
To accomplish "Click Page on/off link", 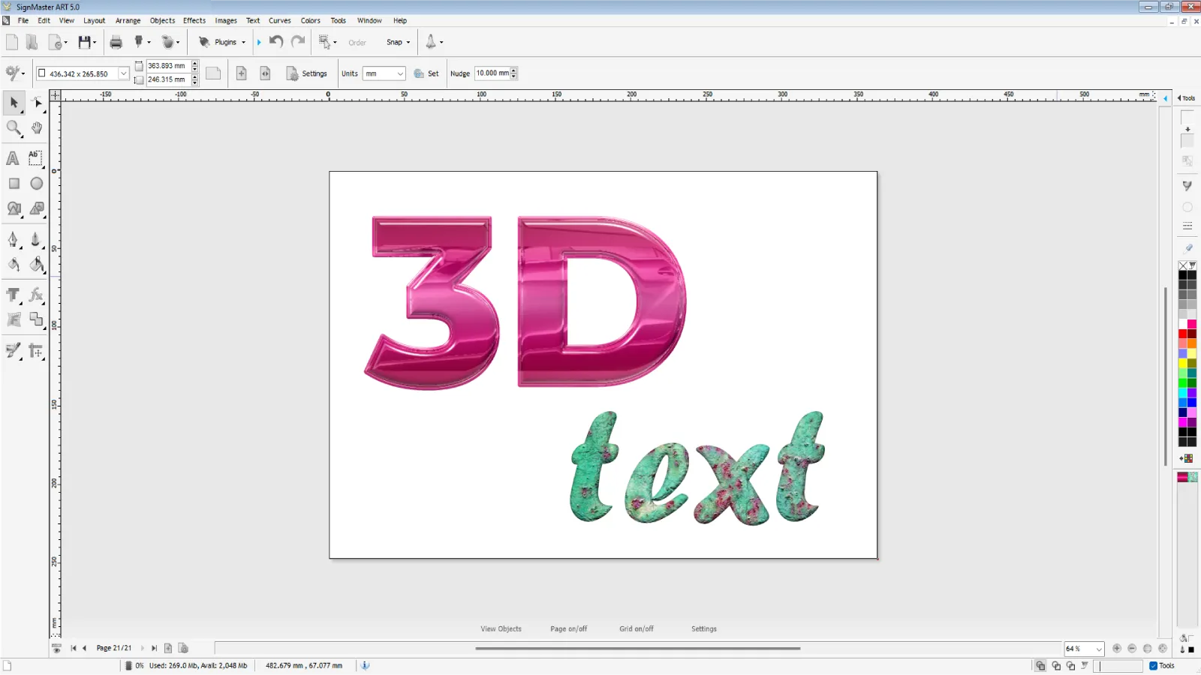I will tap(568, 629).
